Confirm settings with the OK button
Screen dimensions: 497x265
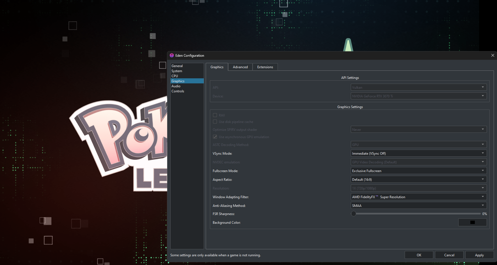[419, 255]
